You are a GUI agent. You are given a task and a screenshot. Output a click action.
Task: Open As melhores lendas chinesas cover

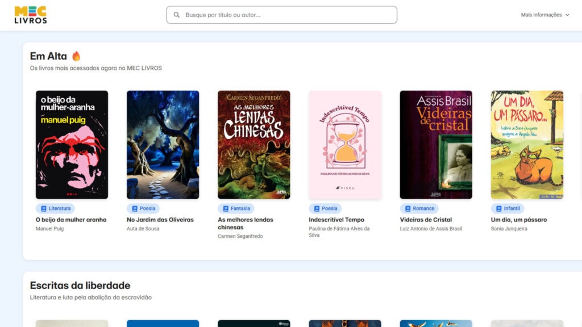tap(254, 145)
